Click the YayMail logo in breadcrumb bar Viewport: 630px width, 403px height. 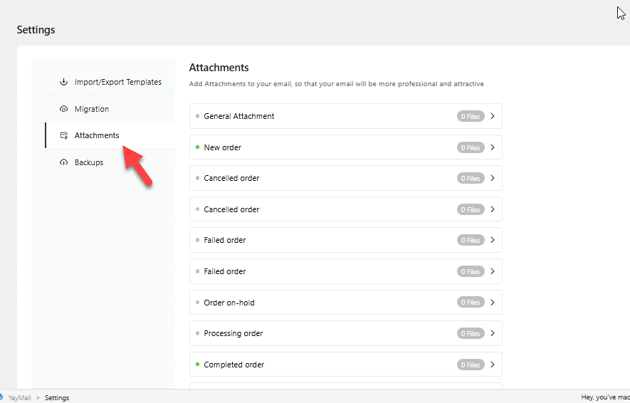2,397
